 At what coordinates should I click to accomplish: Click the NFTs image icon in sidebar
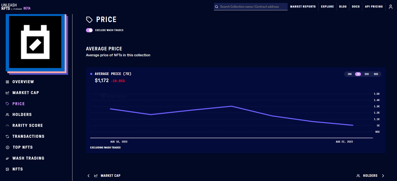[x=7, y=169]
